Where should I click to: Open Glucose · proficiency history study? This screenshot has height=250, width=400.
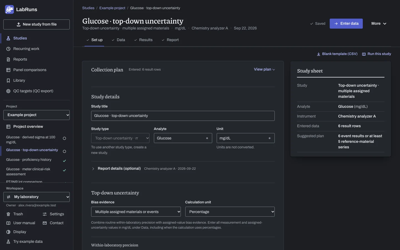point(36,160)
